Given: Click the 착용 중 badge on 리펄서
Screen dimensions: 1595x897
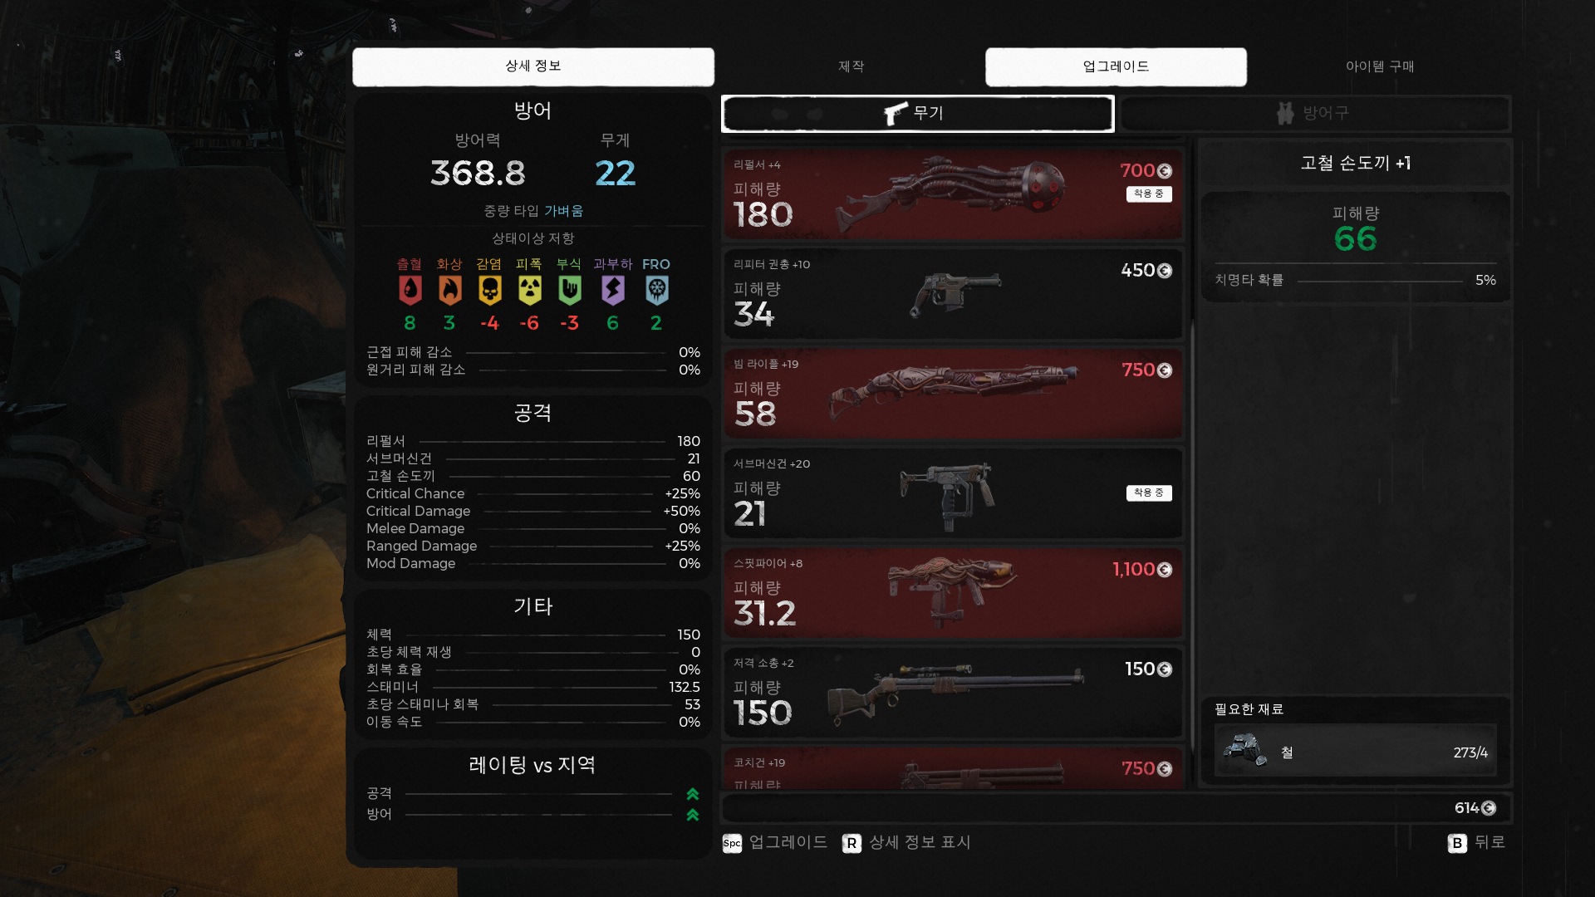Looking at the screenshot, I should tap(1149, 194).
